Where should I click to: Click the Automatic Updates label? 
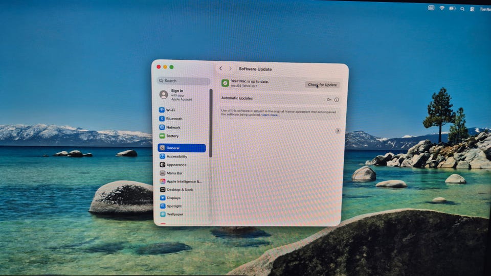pyautogui.click(x=237, y=98)
